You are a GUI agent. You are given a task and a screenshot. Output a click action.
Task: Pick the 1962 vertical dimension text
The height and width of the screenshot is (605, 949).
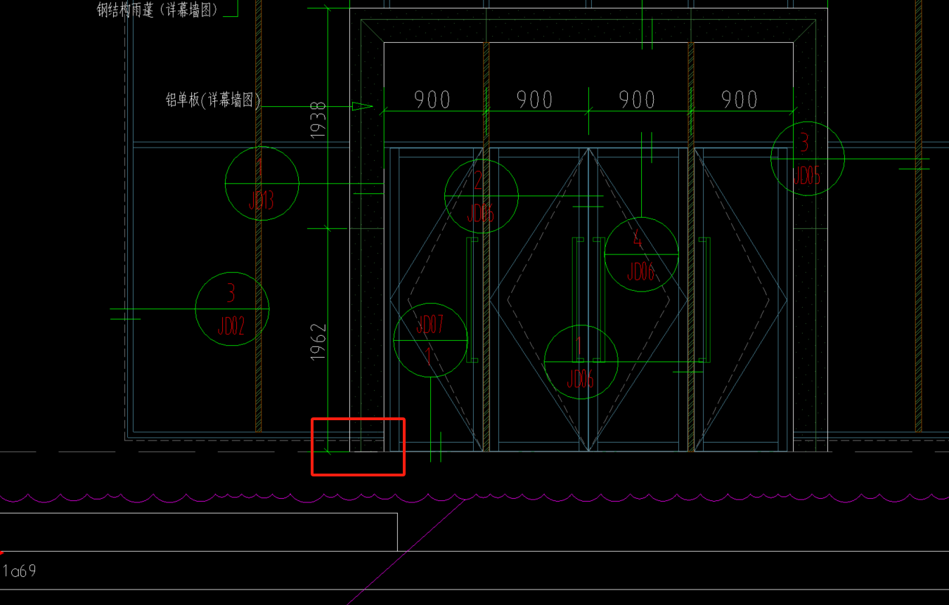click(318, 342)
